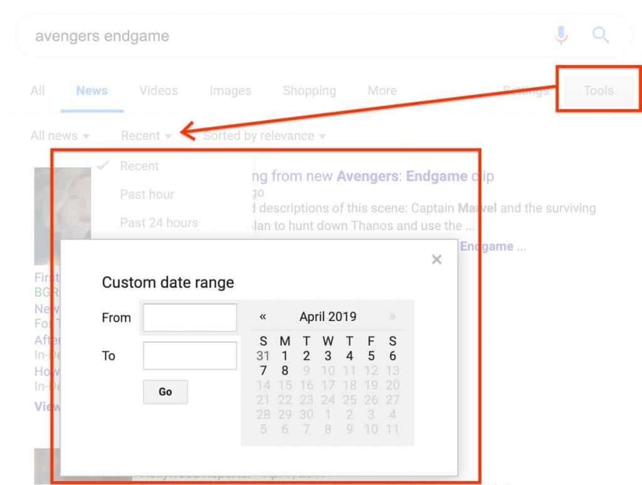This screenshot has width=642, height=485.
Task: Open the All news dropdown
Action: point(60,136)
